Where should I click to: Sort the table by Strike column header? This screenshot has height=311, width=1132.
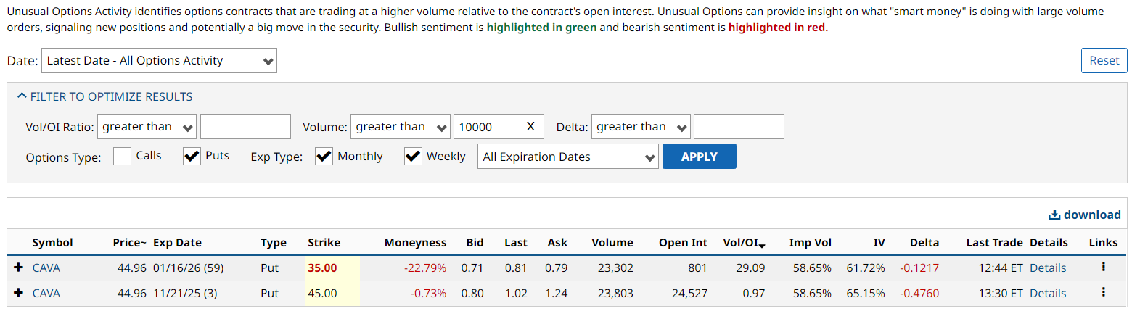tap(324, 243)
